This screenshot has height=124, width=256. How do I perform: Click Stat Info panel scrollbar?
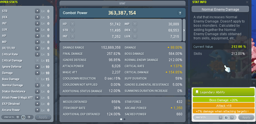[x=248, y=49]
